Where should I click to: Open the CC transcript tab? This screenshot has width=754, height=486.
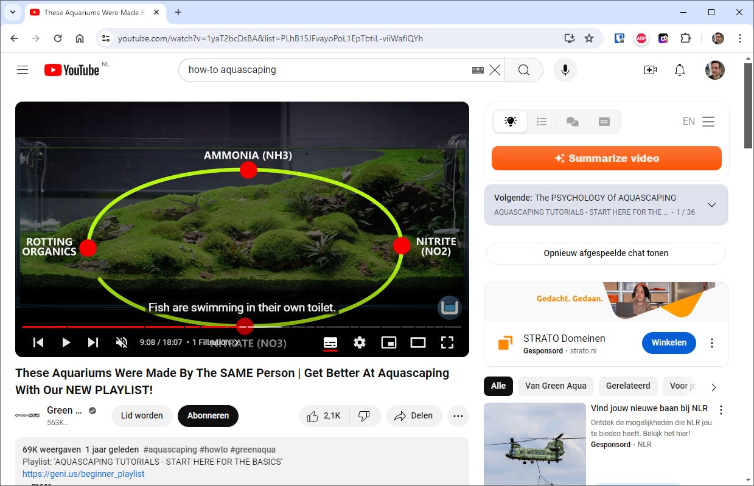tap(604, 122)
